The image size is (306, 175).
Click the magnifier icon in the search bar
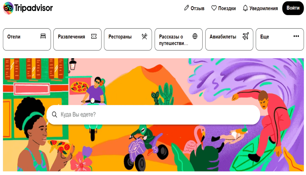tap(55, 115)
